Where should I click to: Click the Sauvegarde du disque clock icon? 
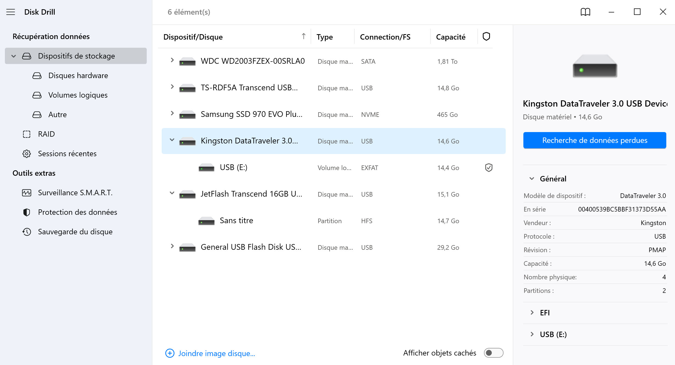click(x=27, y=232)
